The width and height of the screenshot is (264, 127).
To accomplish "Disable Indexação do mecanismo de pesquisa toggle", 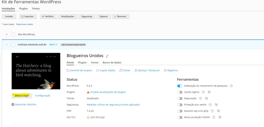I will tap(180, 86).
